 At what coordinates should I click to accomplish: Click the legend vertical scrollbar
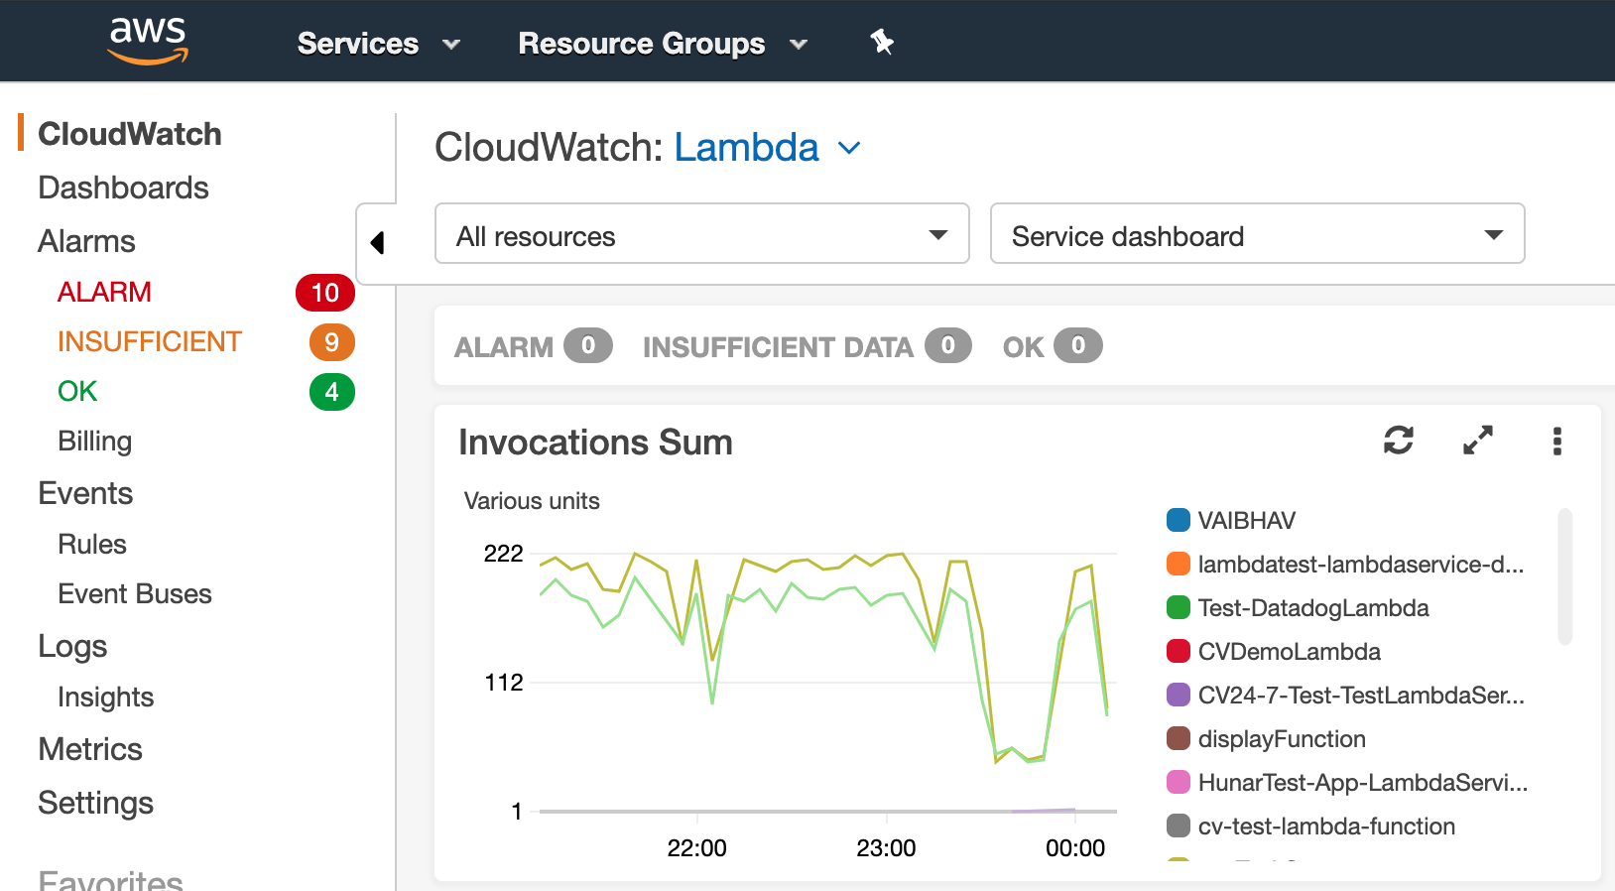[1565, 576]
